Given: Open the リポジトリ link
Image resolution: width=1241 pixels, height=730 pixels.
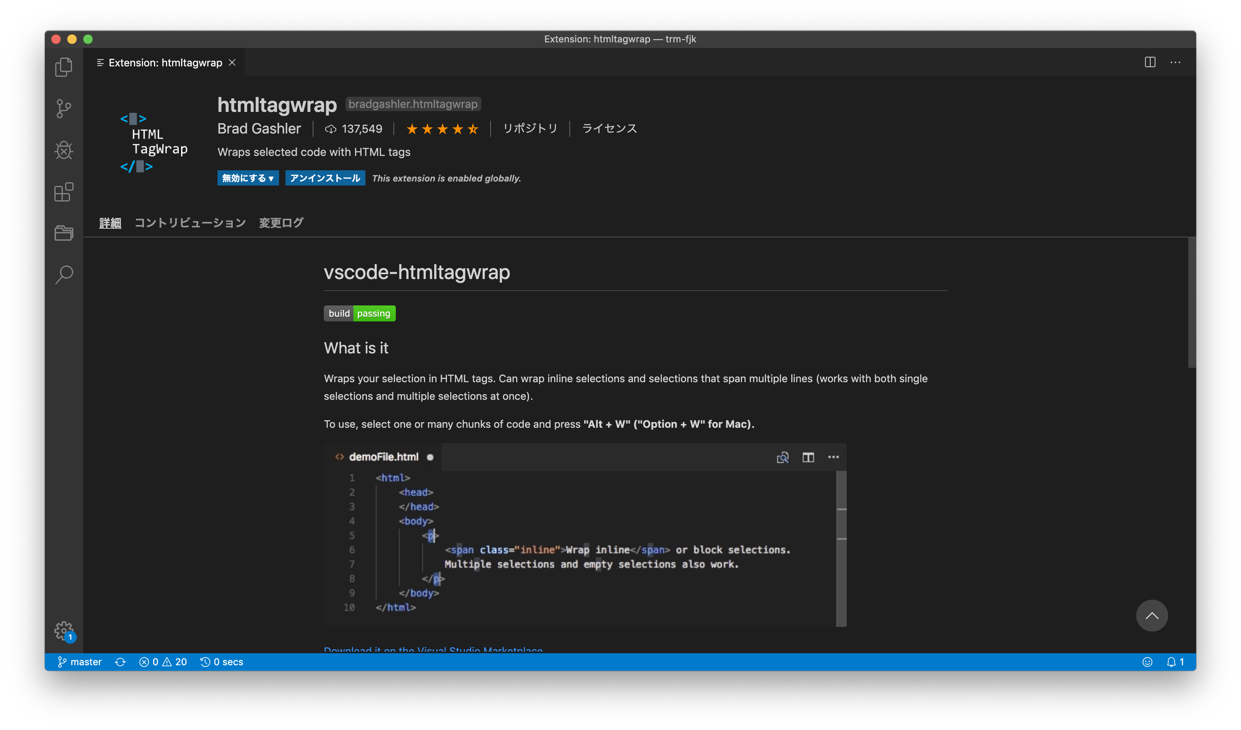Looking at the screenshot, I should click(x=530, y=129).
